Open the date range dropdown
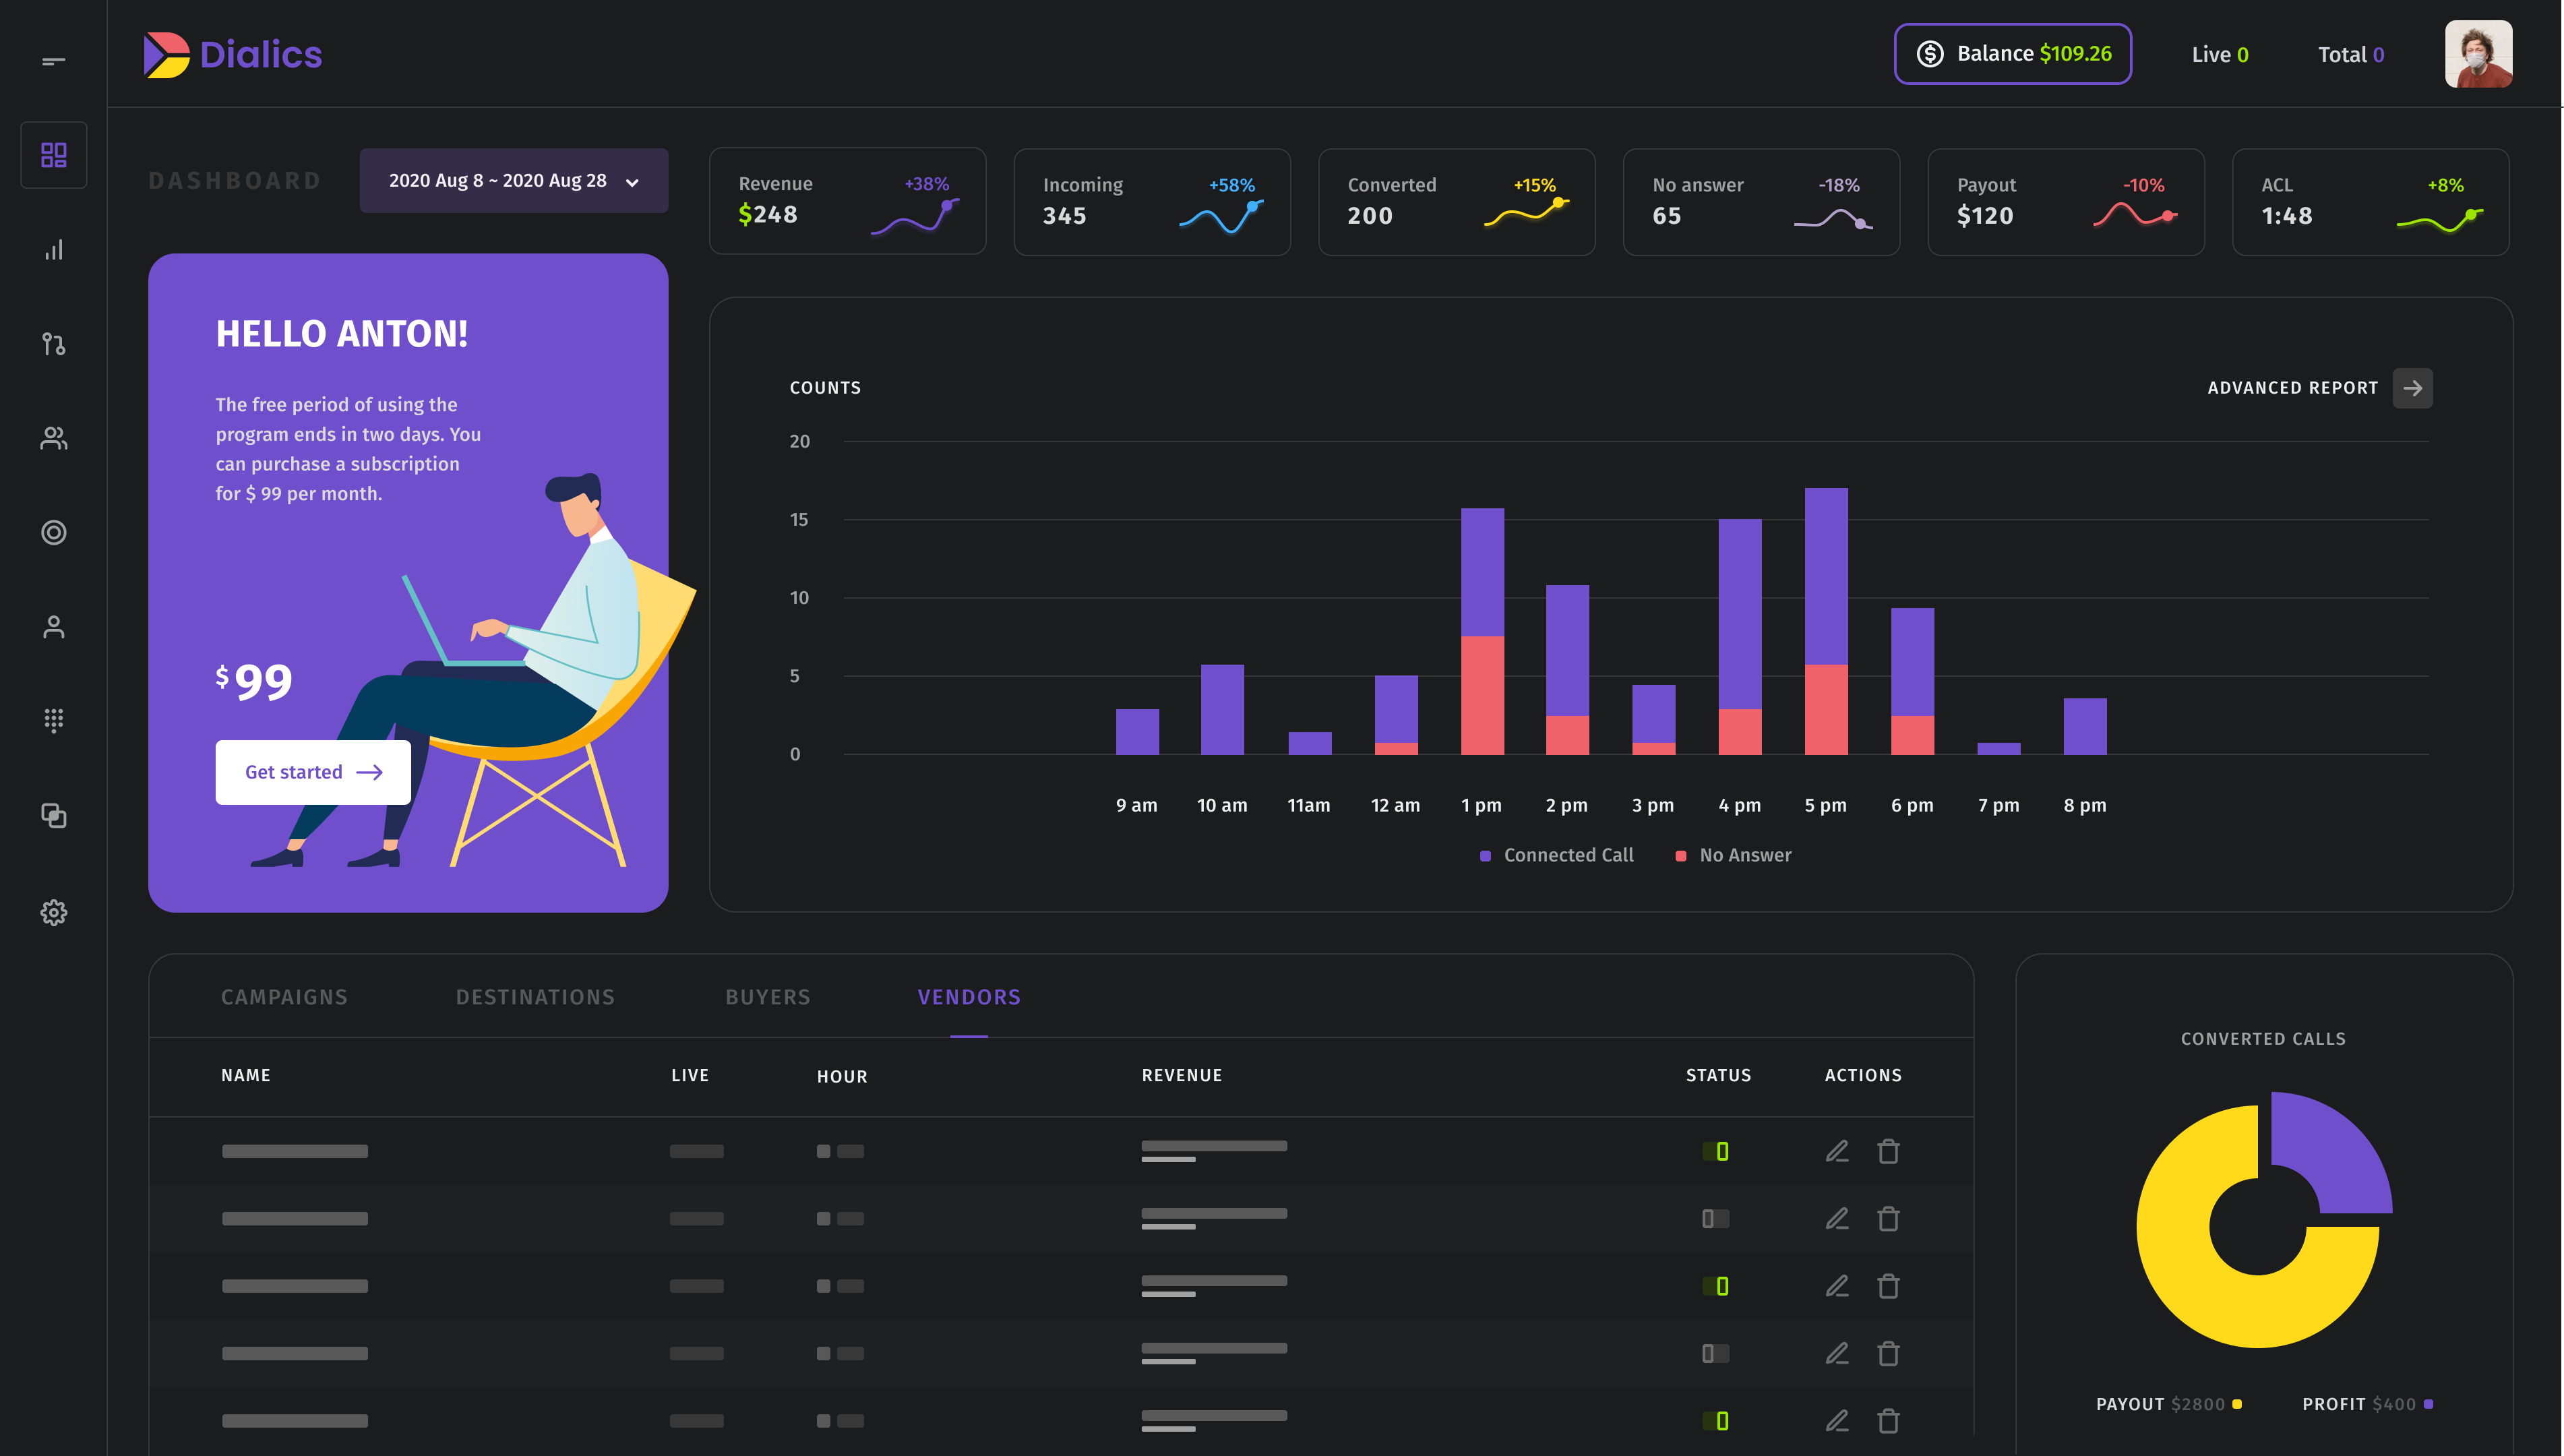 [513, 181]
